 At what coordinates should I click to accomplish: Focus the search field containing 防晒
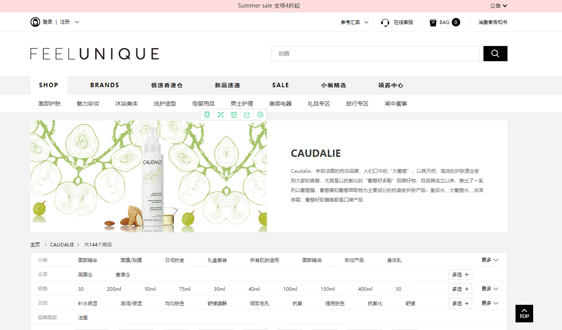pyautogui.click(x=375, y=54)
